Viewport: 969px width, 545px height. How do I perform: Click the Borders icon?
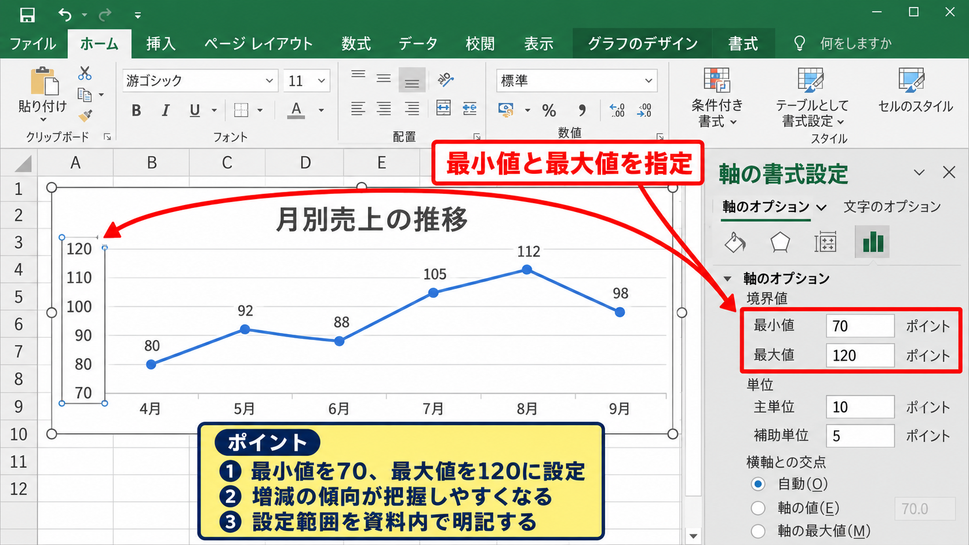point(241,110)
